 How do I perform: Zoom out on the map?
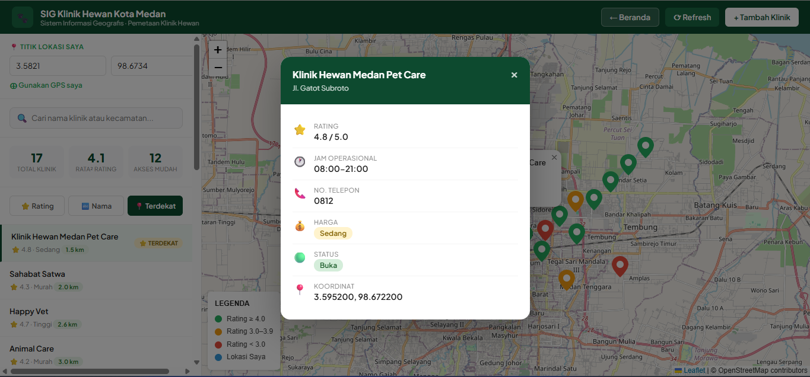[x=218, y=67]
